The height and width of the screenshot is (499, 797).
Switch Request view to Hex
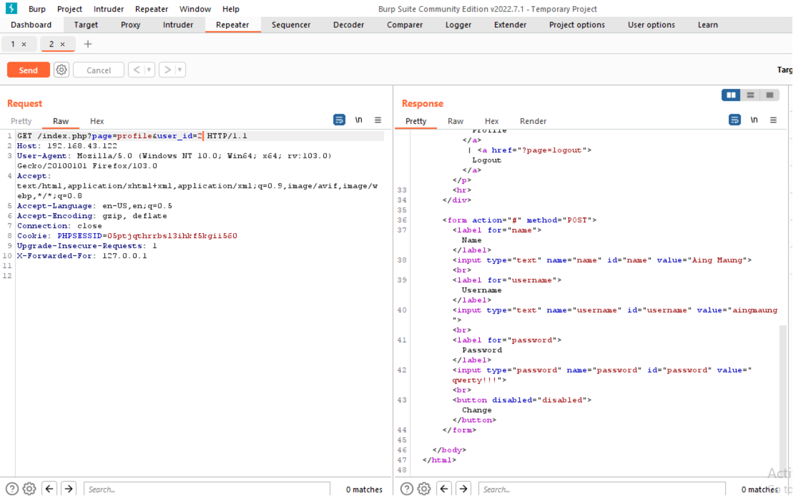(97, 121)
